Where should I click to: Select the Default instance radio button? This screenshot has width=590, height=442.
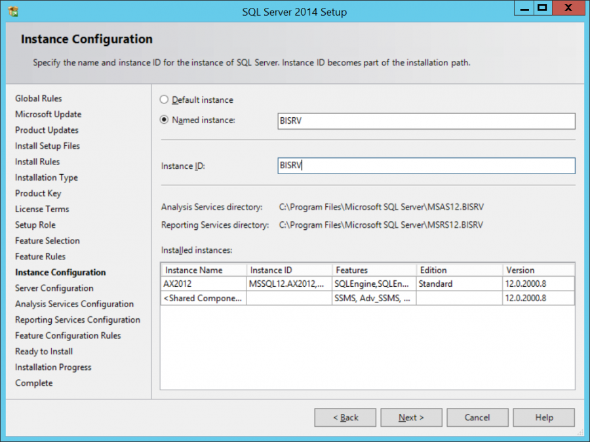coord(165,100)
